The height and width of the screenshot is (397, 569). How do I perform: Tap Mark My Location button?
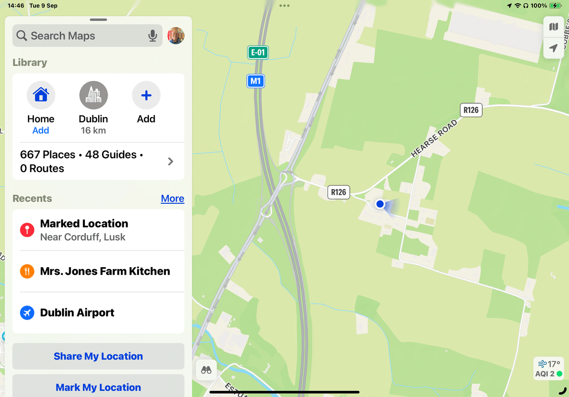[x=98, y=387]
